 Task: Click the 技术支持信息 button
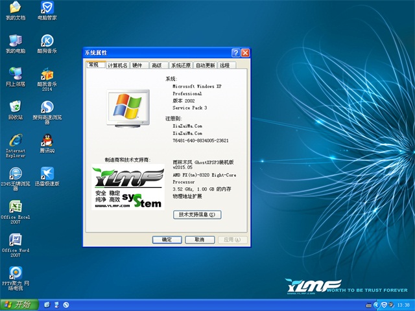coord(197,214)
